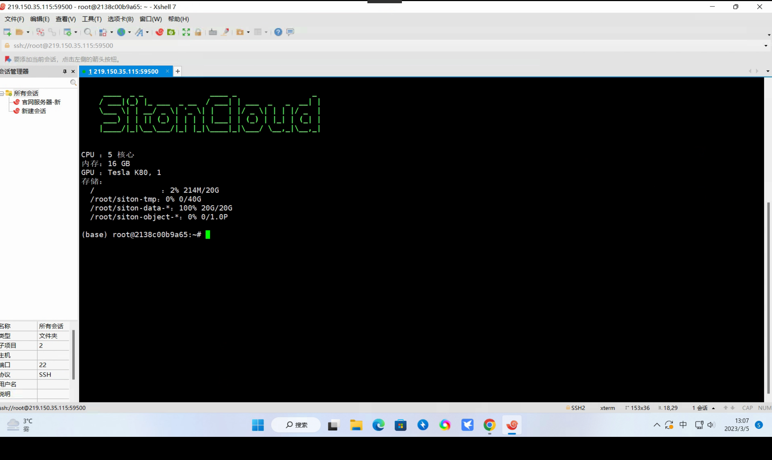
Task: Open the 选项卡(B) menu
Action: pos(120,19)
